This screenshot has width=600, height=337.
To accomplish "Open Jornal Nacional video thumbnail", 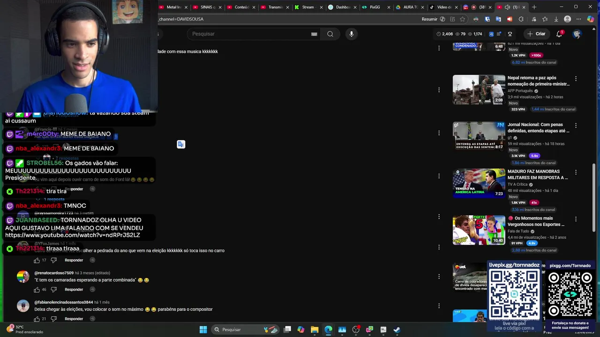I will (479, 136).
